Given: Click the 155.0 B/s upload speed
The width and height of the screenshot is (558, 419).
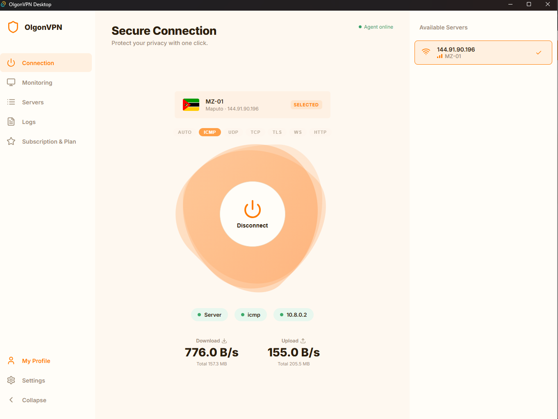Looking at the screenshot, I should tap(294, 352).
